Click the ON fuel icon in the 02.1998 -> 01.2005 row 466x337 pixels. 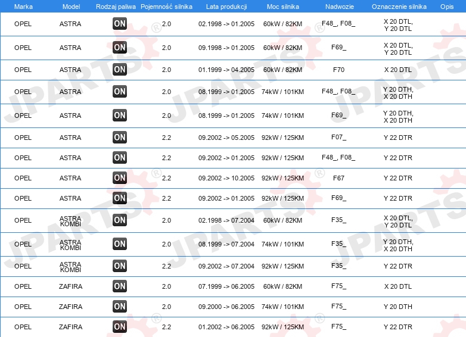click(x=120, y=24)
